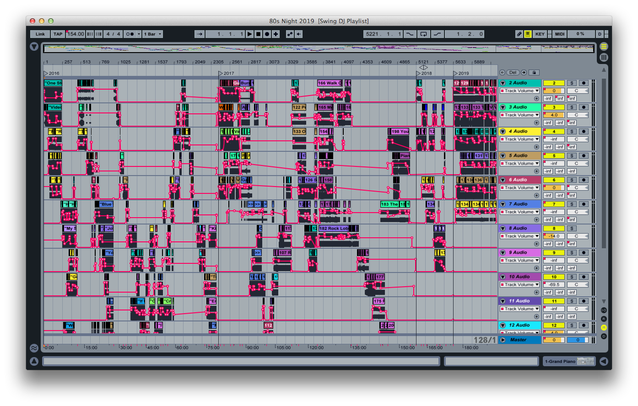Open the metronome settings dropdown arrow
This screenshot has width=638, height=406.
[139, 34]
